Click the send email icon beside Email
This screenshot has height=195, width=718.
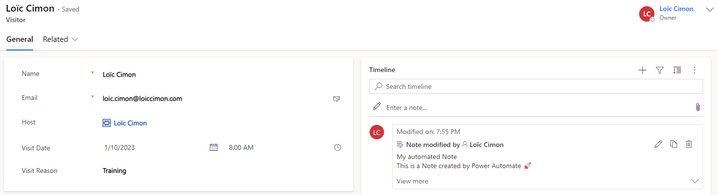click(x=337, y=98)
